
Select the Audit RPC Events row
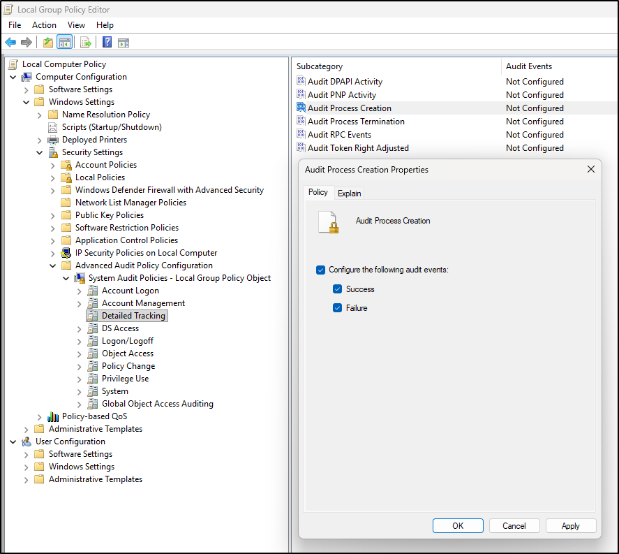coord(455,135)
